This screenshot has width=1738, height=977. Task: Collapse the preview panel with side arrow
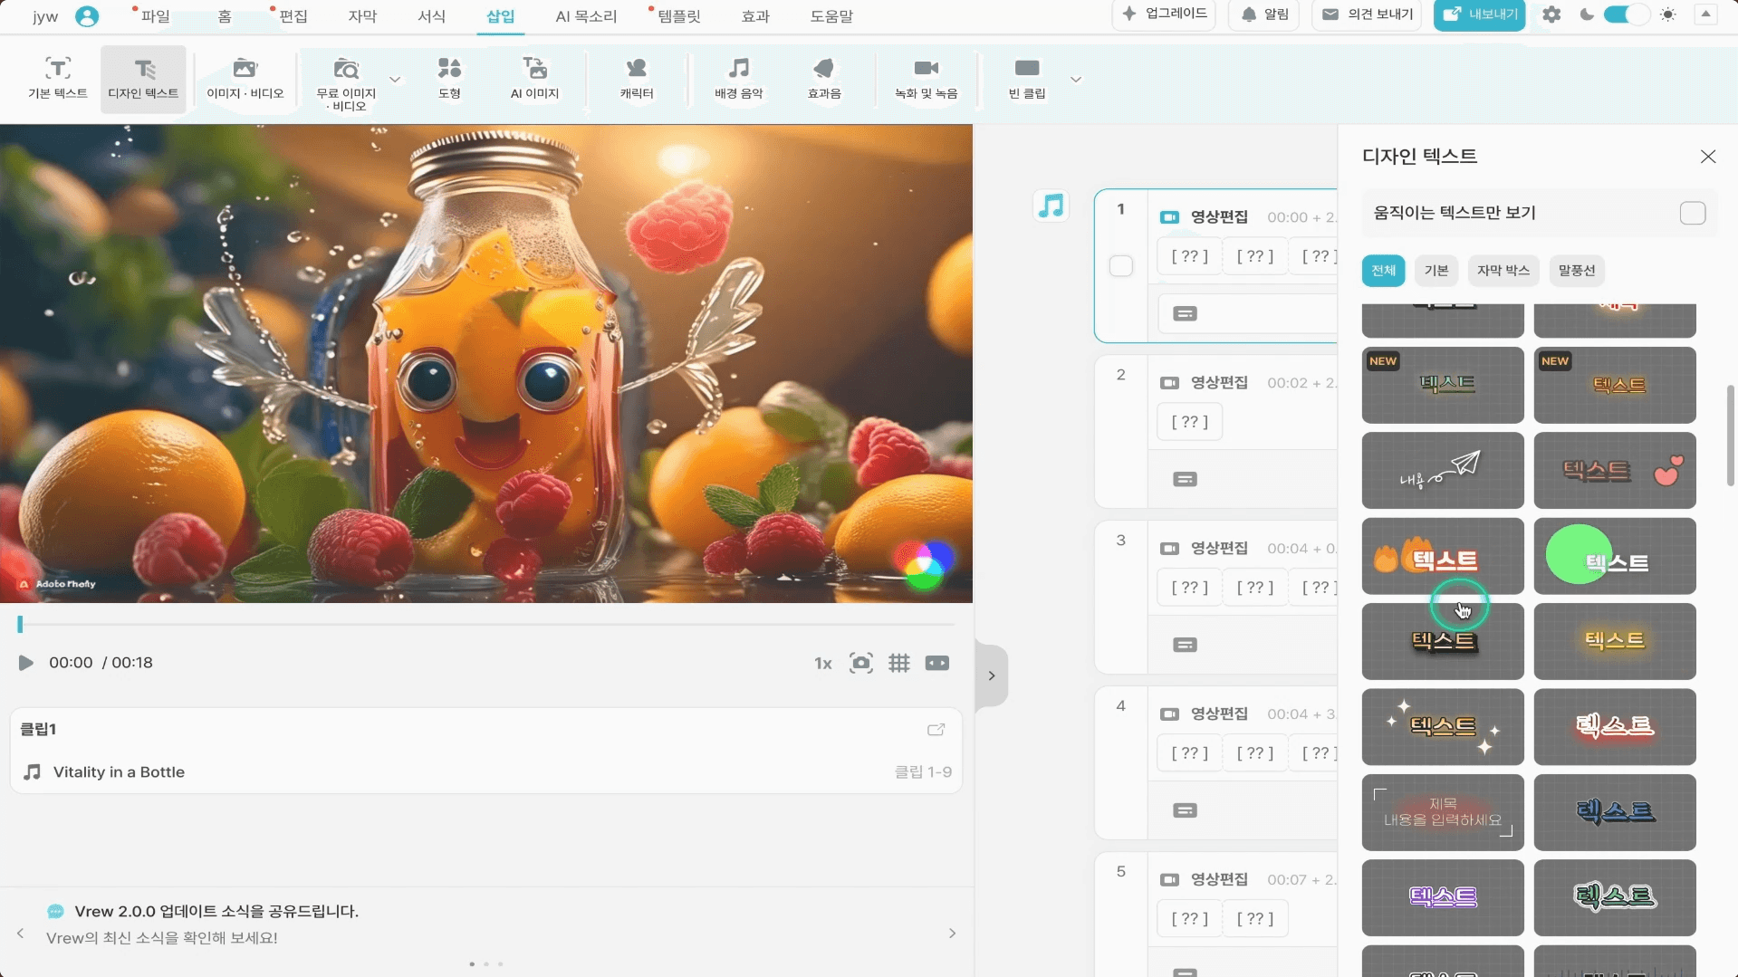click(992, 675)
